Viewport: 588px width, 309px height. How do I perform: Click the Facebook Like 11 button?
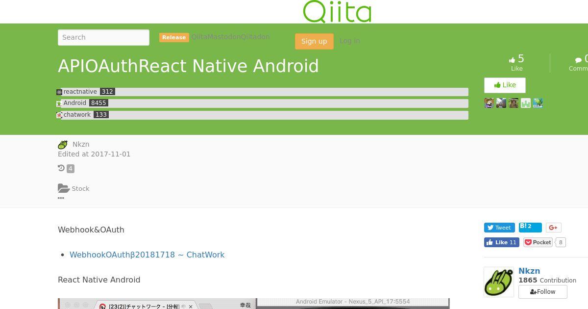tap(502, 242)
